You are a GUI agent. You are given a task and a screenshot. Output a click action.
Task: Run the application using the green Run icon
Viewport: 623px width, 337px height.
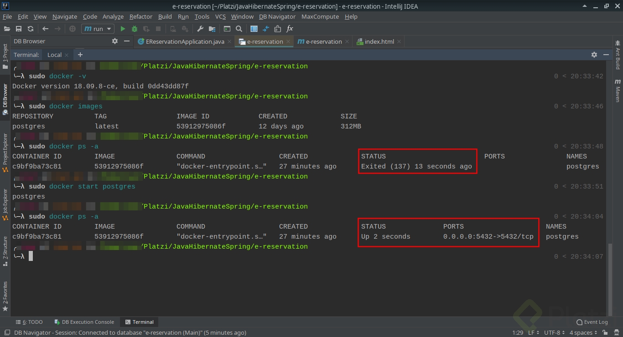(123, 29)
